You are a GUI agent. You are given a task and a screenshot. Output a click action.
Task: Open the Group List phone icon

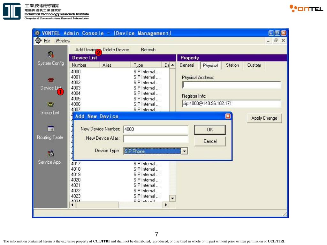point(51,105)
